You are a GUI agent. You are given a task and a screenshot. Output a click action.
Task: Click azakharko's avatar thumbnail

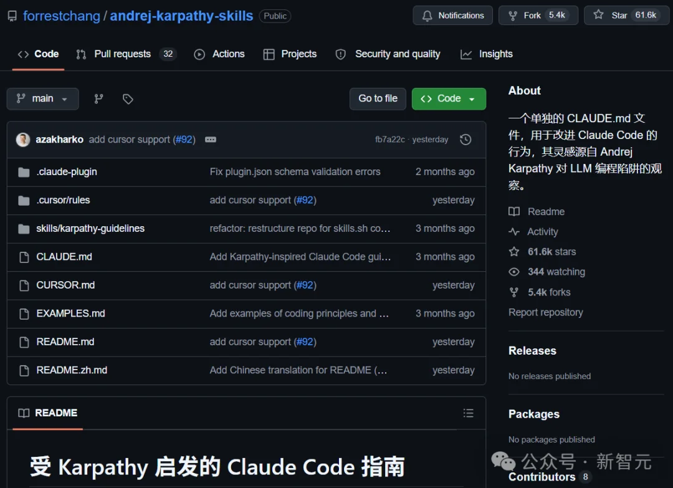point(23,139)
